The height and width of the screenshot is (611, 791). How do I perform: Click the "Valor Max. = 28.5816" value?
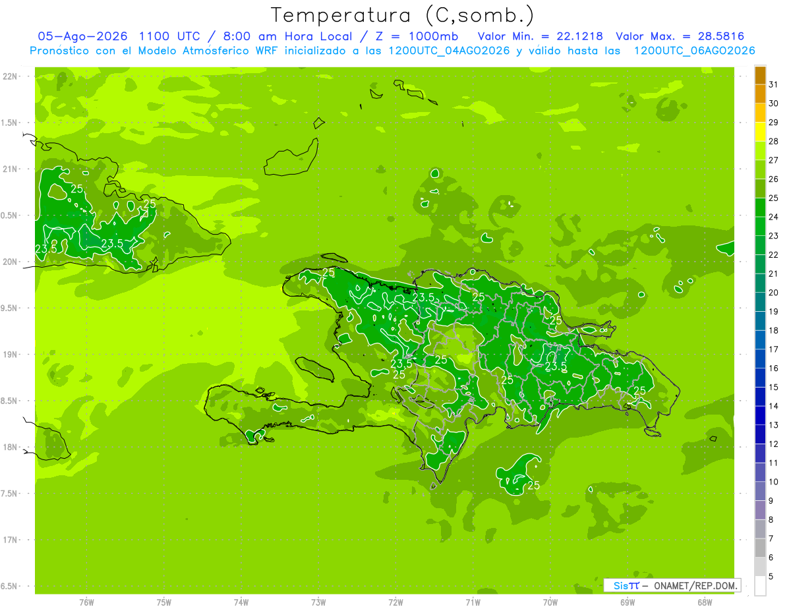[681, 36]
